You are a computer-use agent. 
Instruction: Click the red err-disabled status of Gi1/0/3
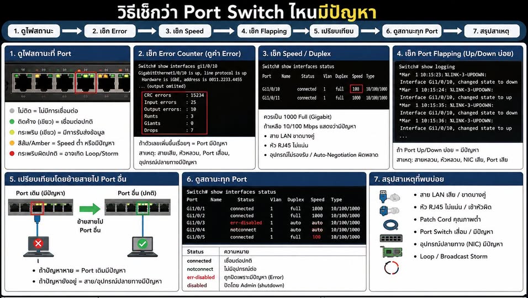coord(246,222)
